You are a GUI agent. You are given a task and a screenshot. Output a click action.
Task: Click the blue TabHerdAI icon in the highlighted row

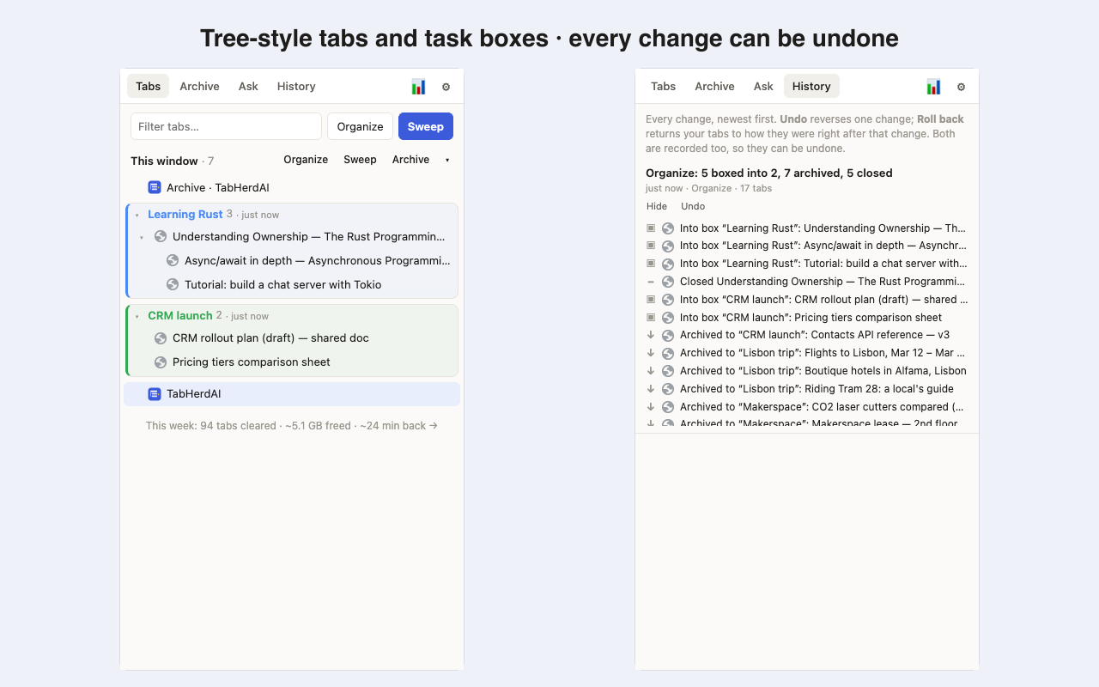click(155, 394)
